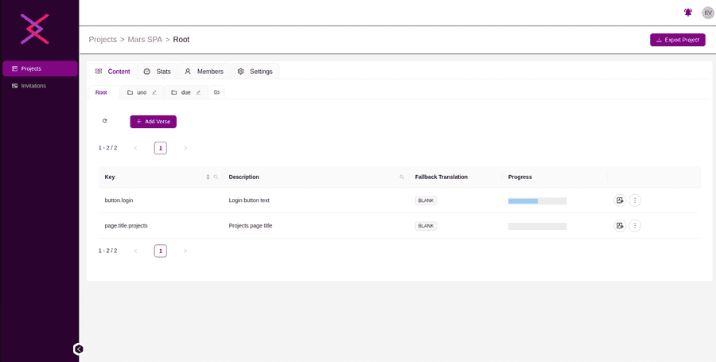Click the edit pencil on uno folder
Screen dimensions: 716x362
coord(154,92)
